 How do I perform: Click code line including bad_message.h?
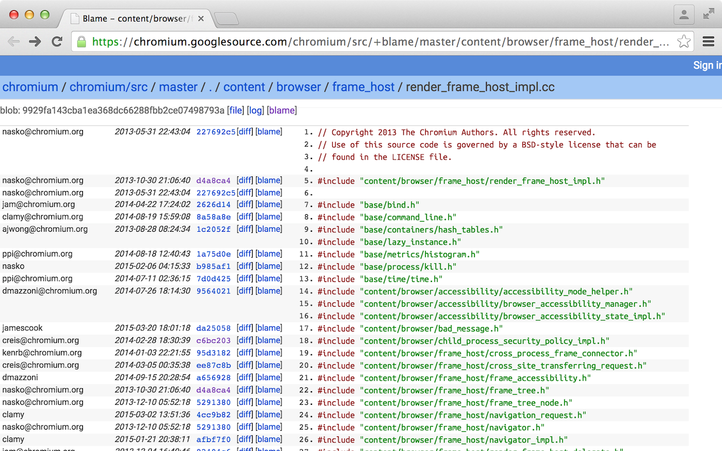[x=410, y=329]
